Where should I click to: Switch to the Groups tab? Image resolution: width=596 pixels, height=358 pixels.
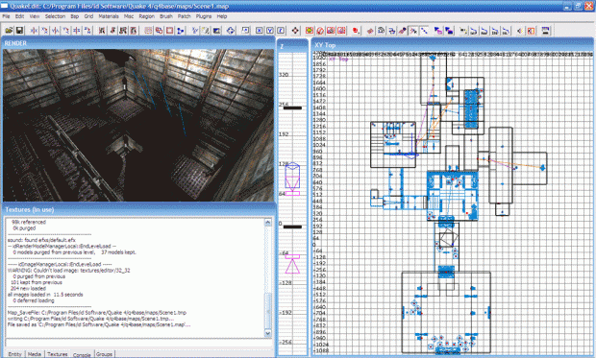coord(104,354)
